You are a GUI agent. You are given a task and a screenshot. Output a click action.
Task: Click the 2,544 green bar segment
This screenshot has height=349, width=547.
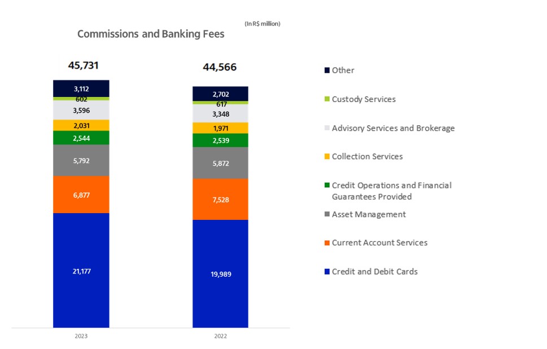81,138
